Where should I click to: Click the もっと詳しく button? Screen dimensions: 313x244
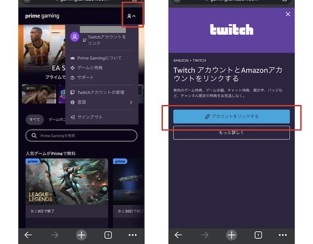(x=232, y=132)
